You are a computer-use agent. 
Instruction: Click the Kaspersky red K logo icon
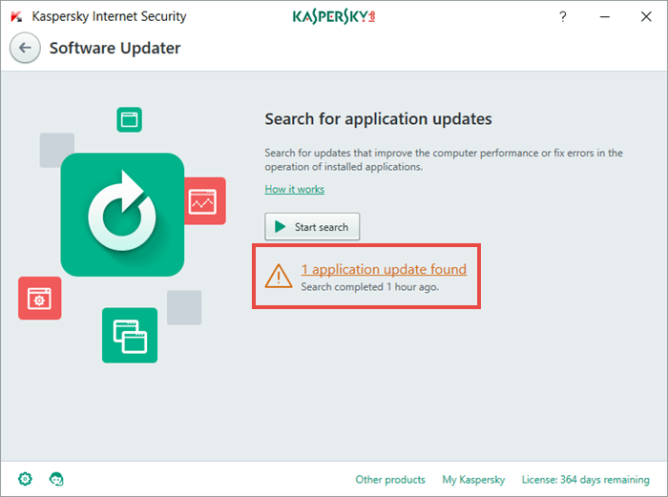16,16
